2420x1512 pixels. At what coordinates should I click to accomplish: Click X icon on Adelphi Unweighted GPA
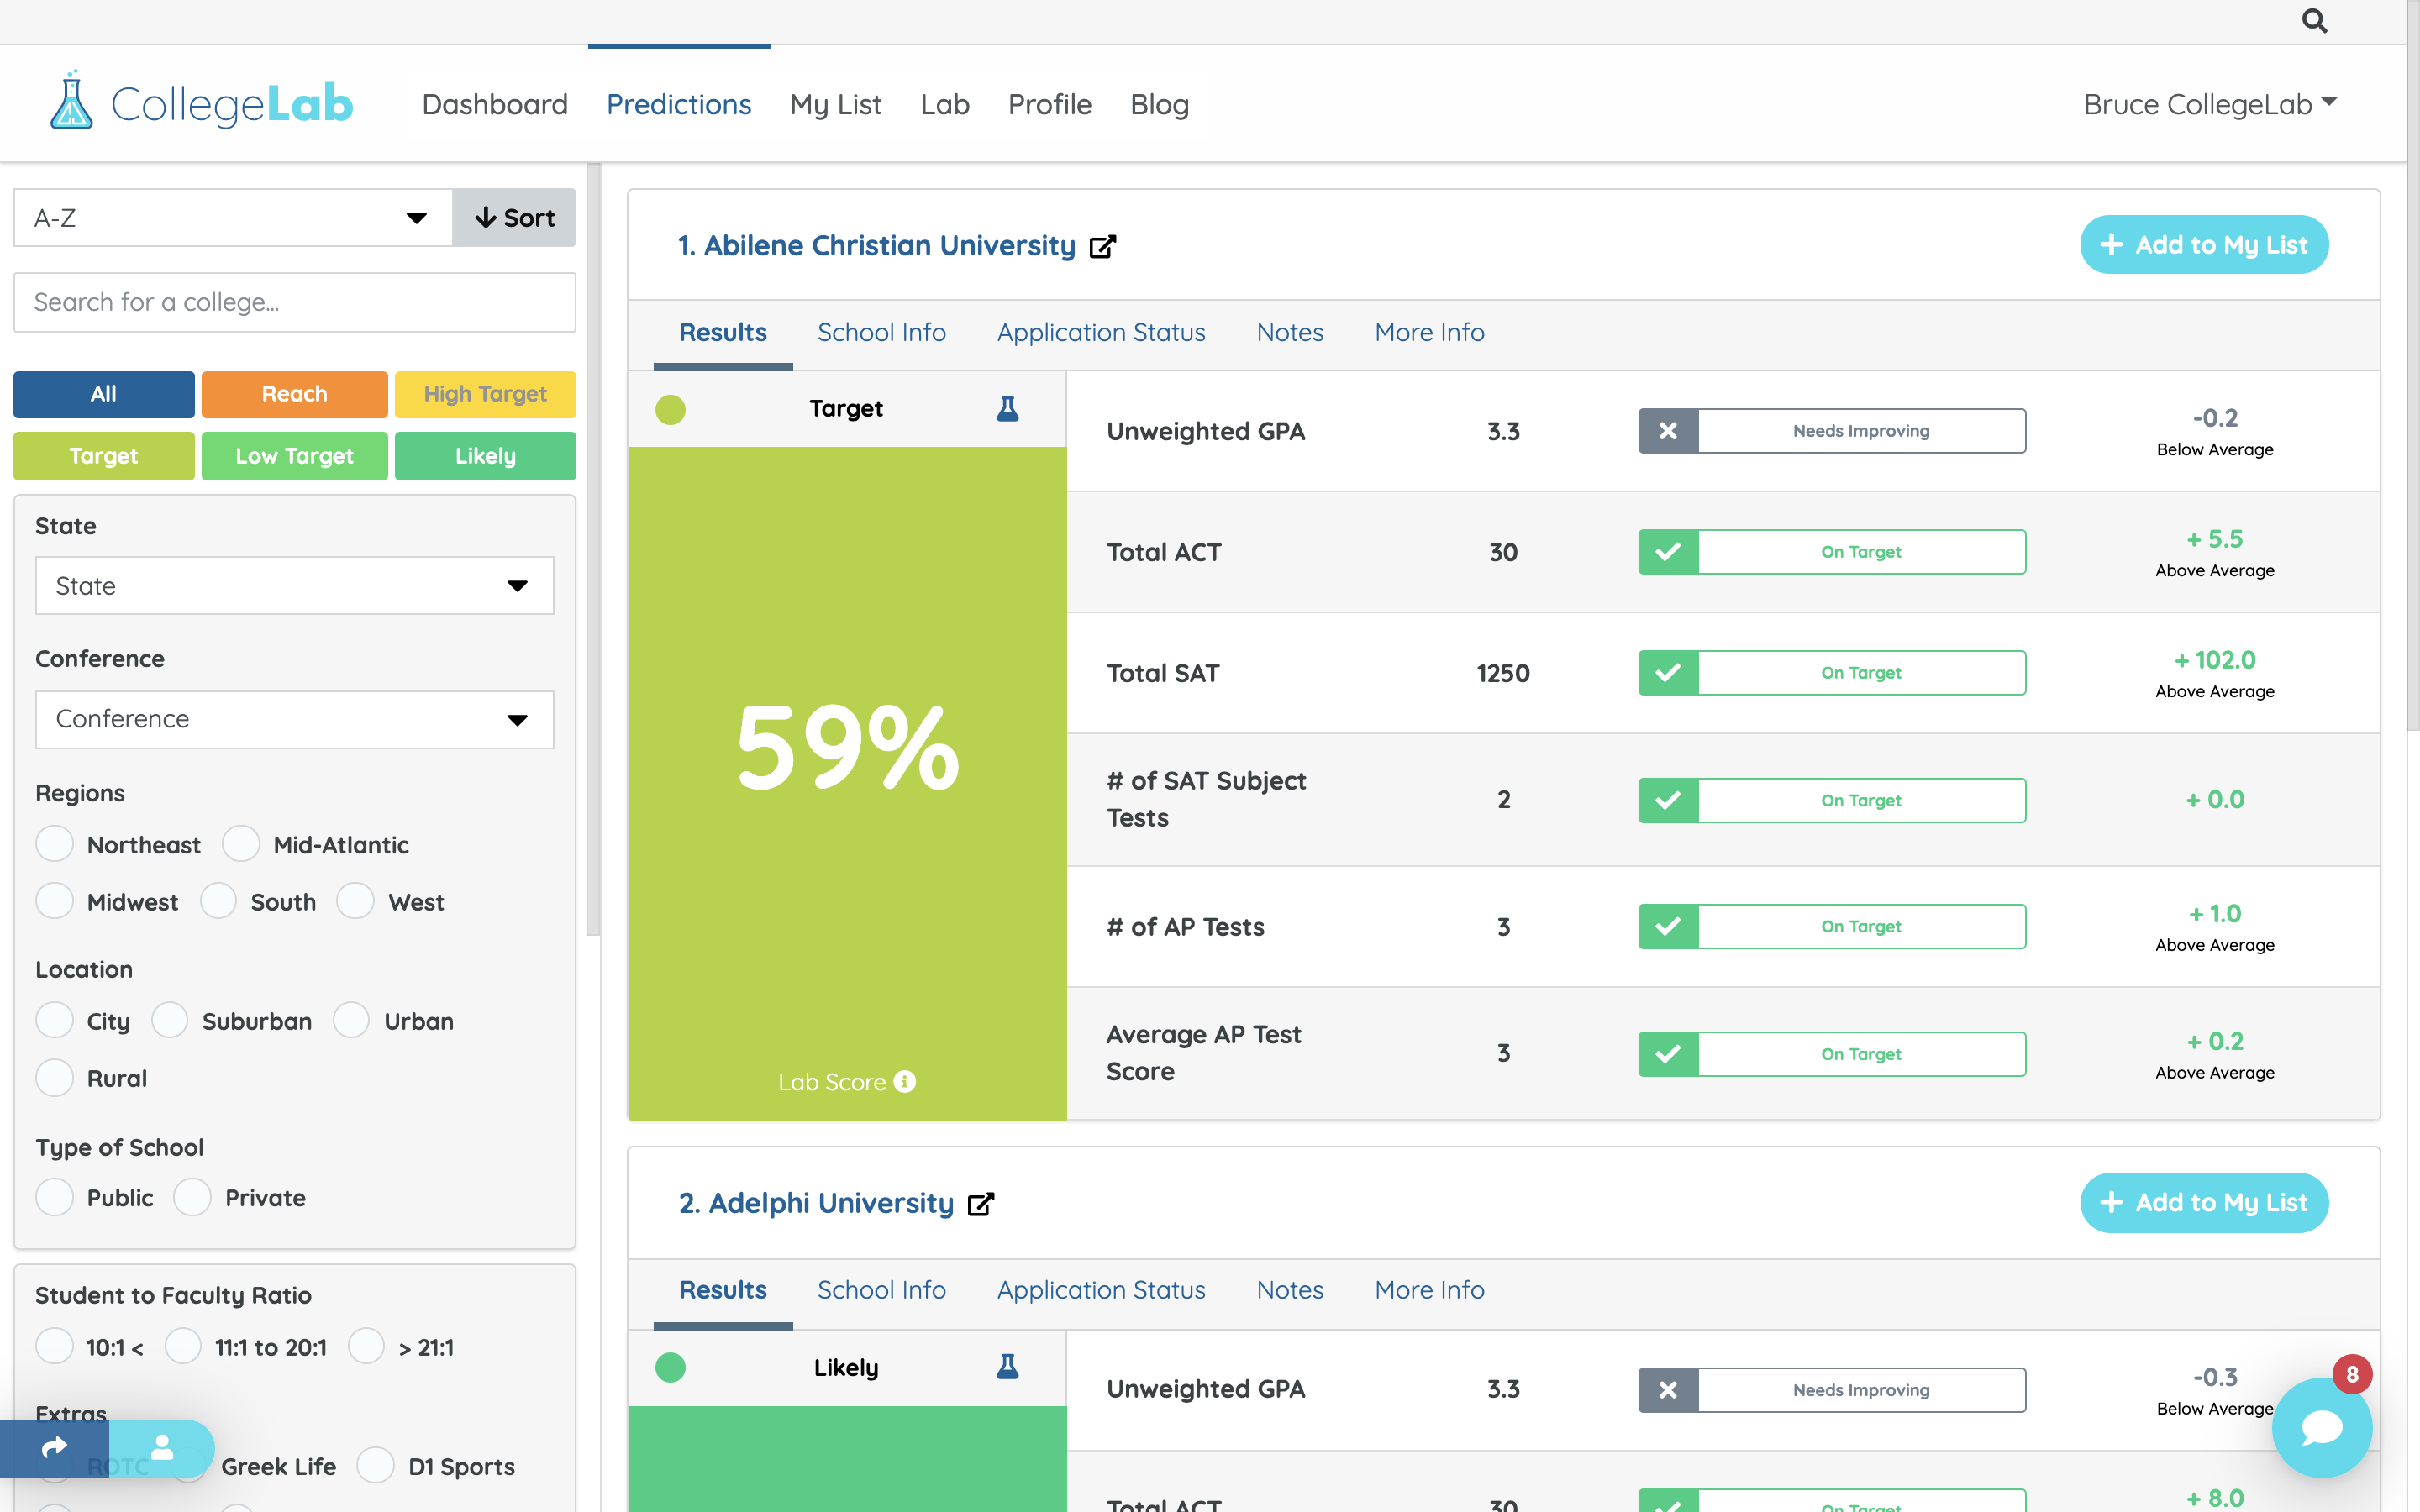1668,1390
